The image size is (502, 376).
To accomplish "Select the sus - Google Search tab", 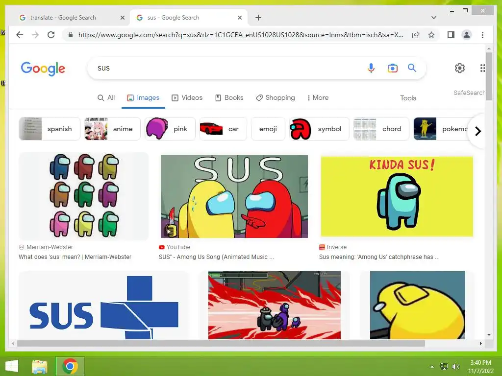I will [188, 18].
